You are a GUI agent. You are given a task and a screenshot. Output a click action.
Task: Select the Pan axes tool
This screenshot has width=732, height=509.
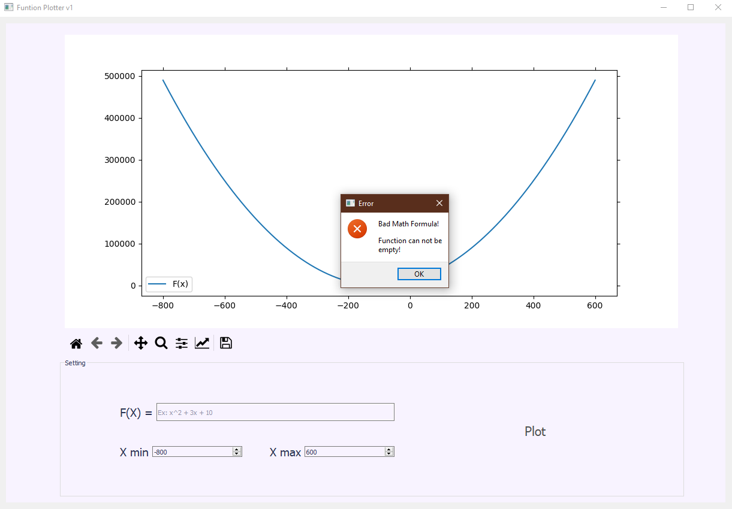pos(141,343)
